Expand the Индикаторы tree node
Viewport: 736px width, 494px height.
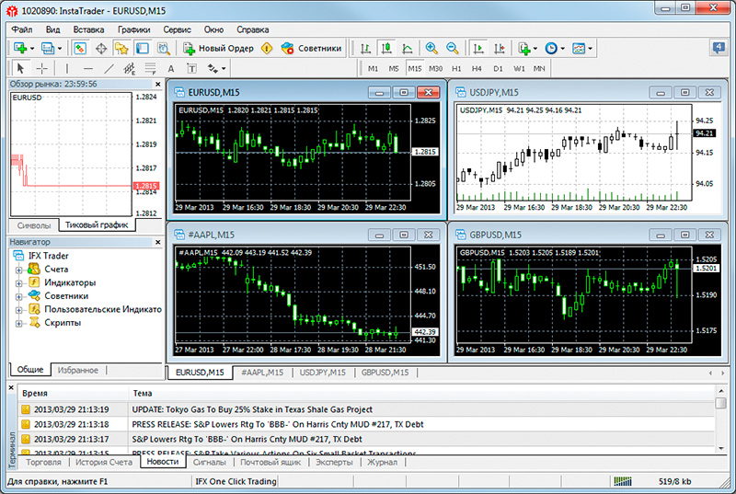pyautogui.click(x=19, y=282)
